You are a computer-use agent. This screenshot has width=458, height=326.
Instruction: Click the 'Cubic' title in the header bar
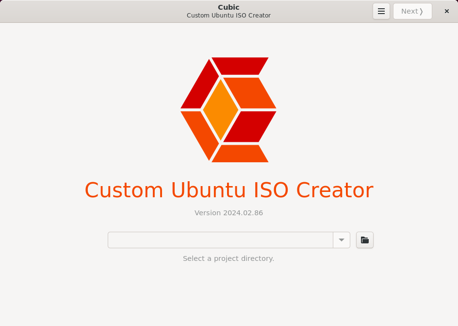point(229,7)
